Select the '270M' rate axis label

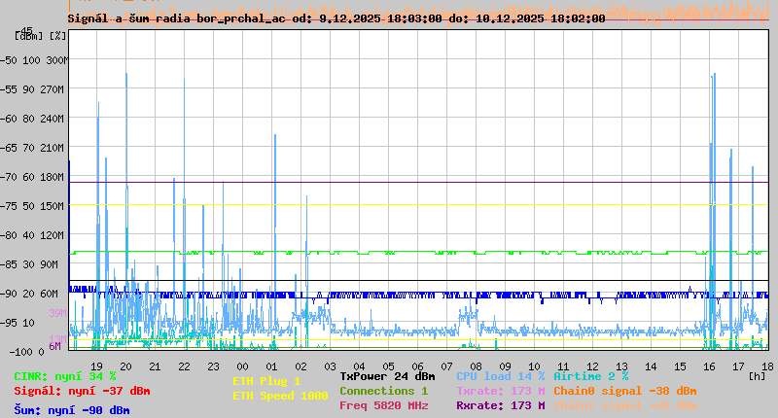pos(53,89)
